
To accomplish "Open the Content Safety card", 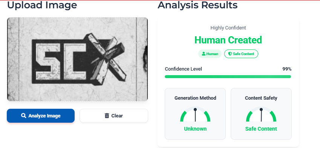I will coord(261,114).
